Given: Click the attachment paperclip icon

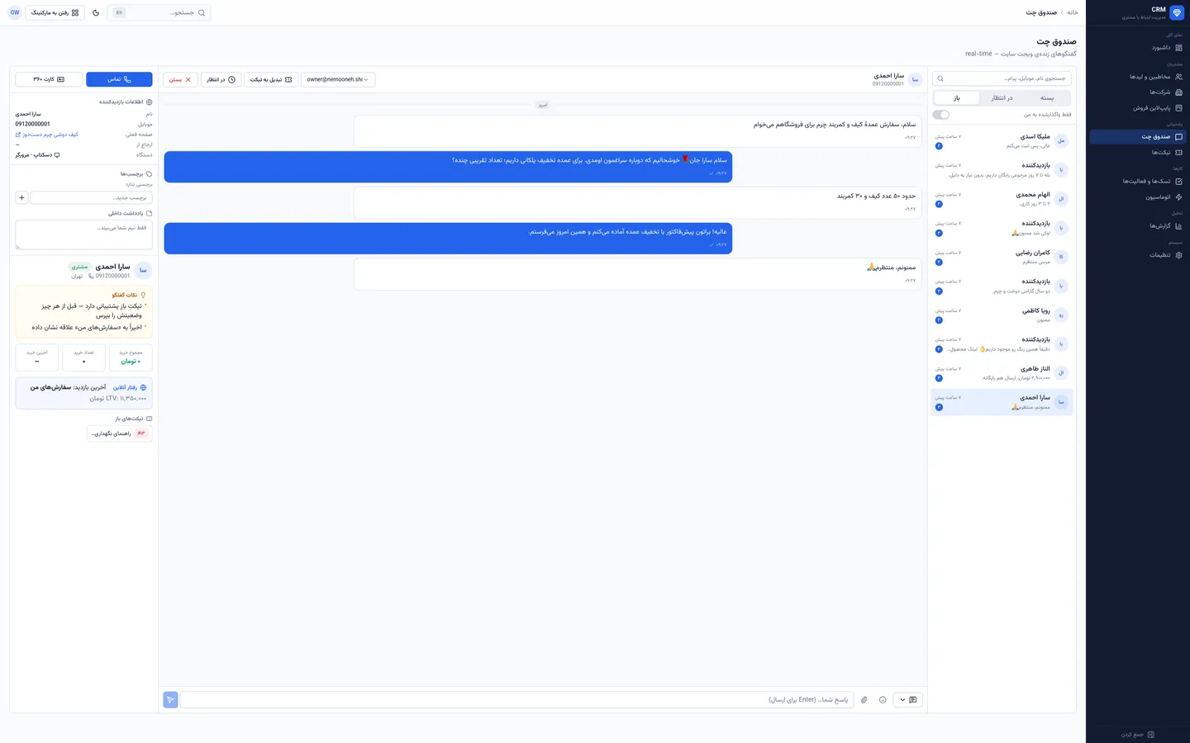Looking at the screenshot, I should tap(864, 700).
